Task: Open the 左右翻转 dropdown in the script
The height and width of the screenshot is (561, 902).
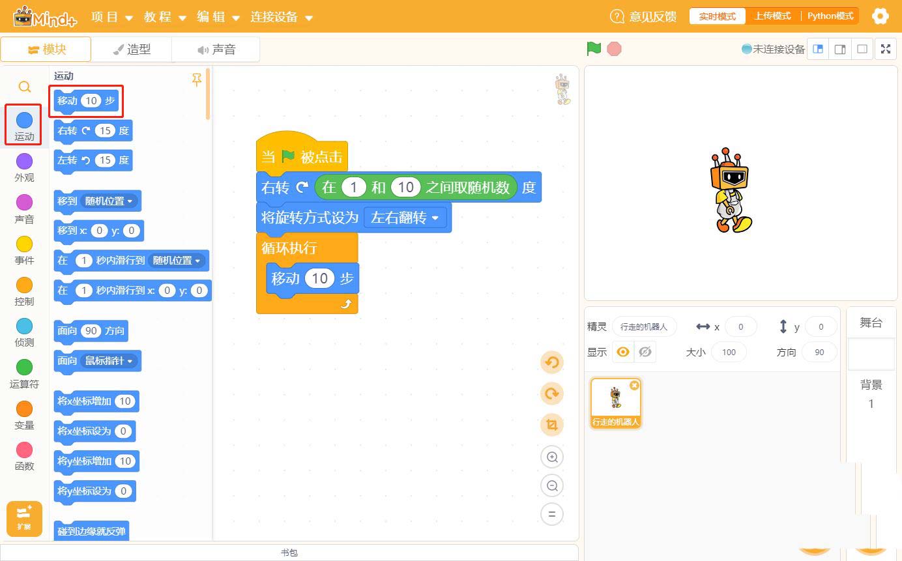Action: (405, 218)
